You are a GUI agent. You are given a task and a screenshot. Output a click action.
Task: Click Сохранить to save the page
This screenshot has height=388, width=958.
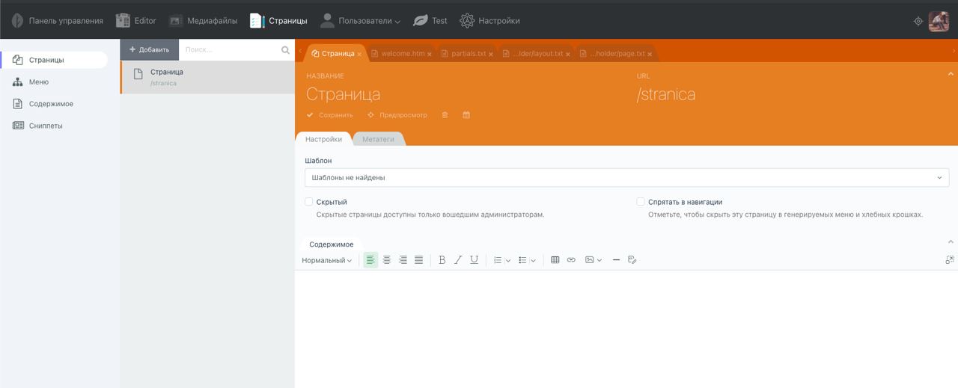click(329, 115)
